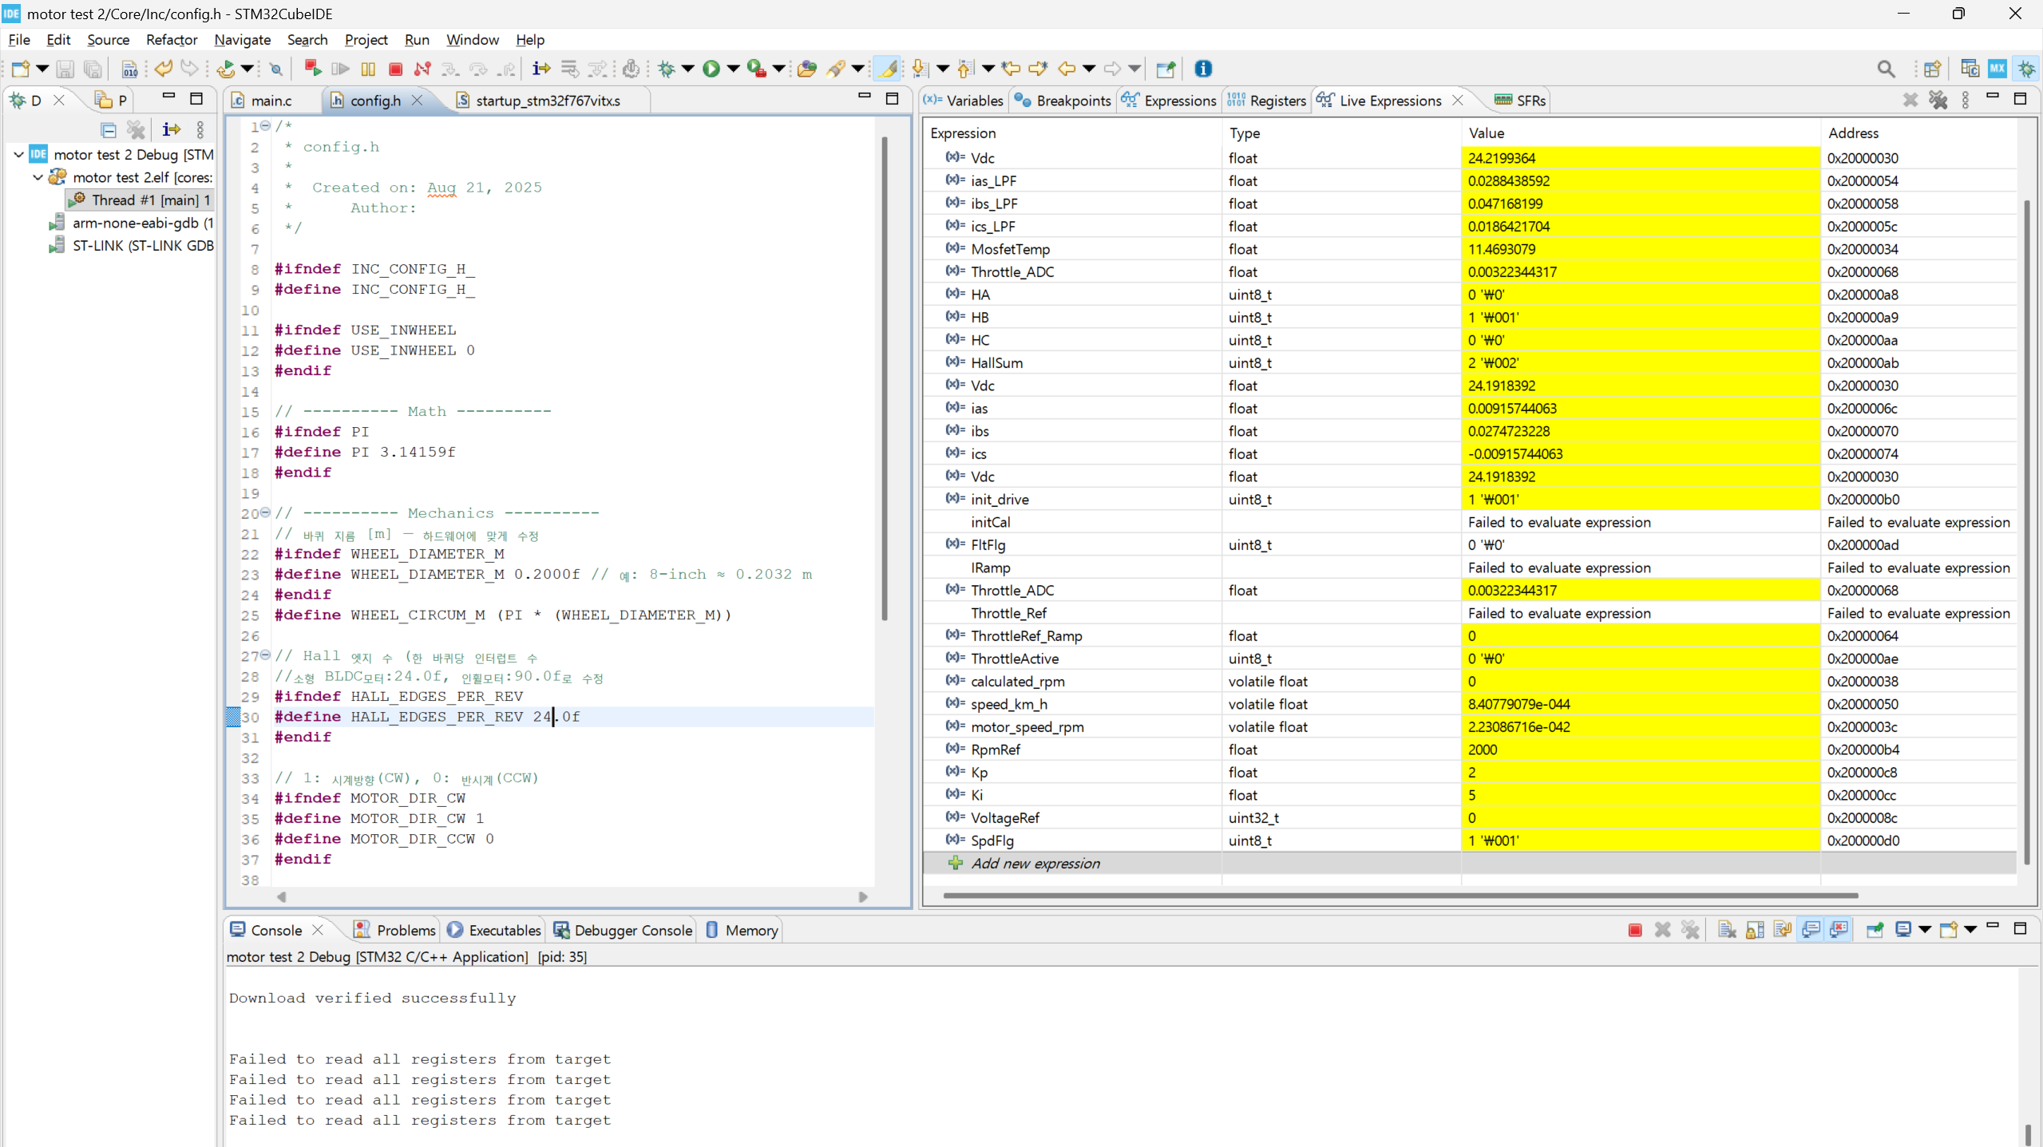The image size is (2043, 1147).
Task: Click the editor horizontal scrollbar right arrow
Action: (863, 897)
